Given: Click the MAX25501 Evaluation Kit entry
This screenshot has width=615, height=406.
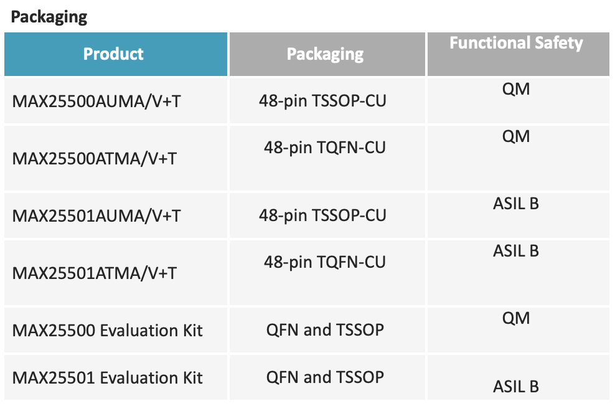Looking at the screenshot, I should click(x=108, y=378).
